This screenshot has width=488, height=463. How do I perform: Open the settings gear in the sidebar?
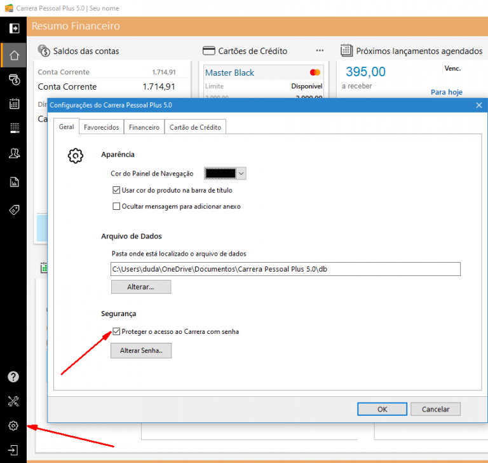[13, 425]
